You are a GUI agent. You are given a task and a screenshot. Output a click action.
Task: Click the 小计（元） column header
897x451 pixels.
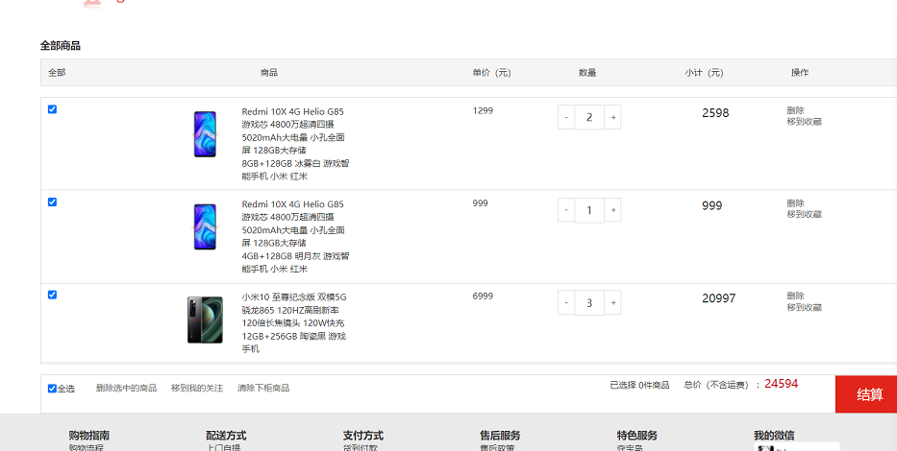[x=704, y=73]
